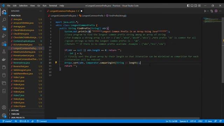
Task: Open the Help menu
Action: [x=62, y=6]
